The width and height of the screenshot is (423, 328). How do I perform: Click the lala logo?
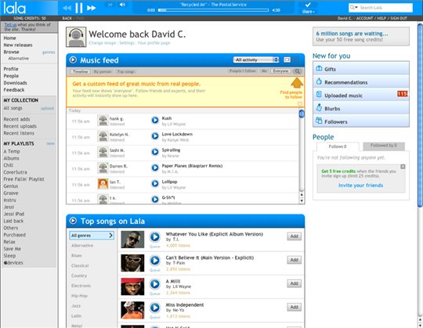tap(15, 8)
